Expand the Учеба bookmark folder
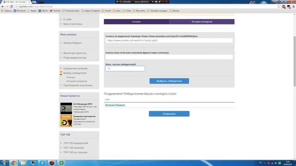 127,11
